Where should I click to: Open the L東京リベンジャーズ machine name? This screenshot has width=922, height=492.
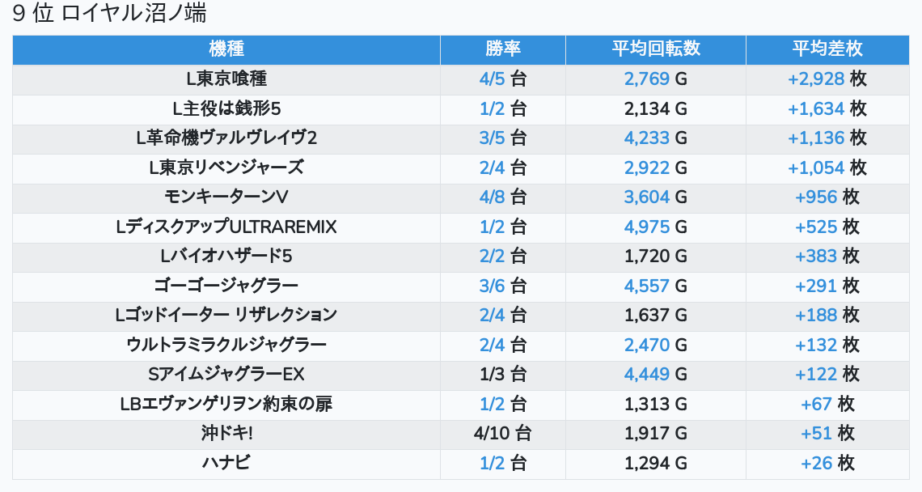point(226,168)
